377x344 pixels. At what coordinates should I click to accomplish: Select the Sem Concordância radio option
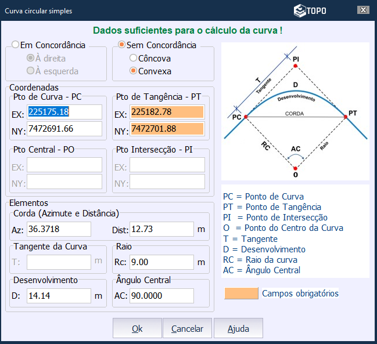pyautogui.click(x=121, y=45)
